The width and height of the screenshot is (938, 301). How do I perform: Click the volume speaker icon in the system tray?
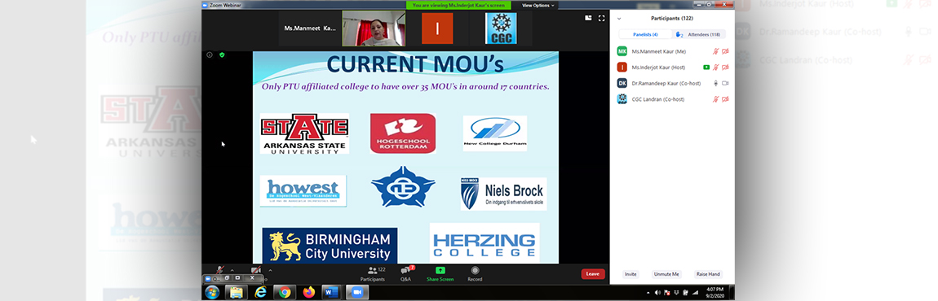[657, 293]
